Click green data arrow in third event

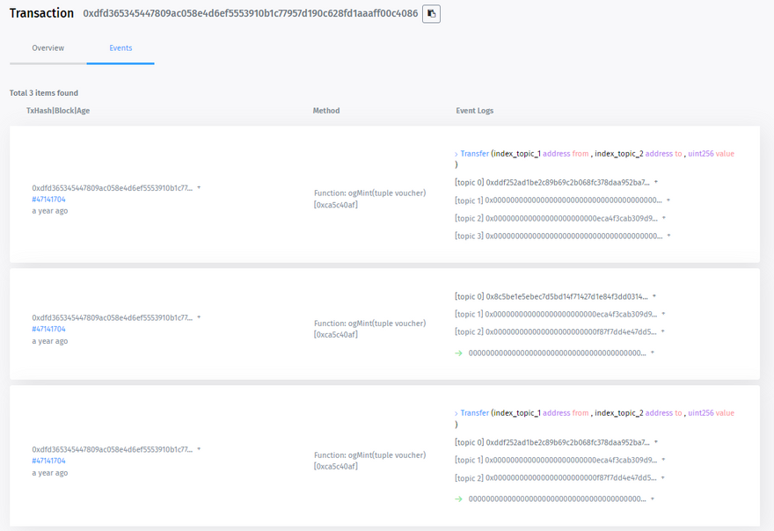(x=458, y=499)
